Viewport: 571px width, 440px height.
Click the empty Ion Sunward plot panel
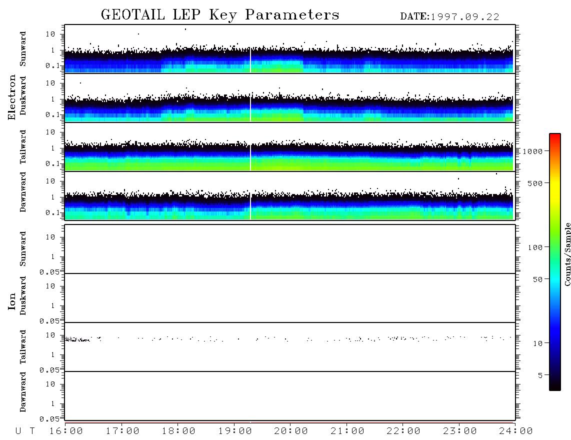pyautogui.click(x=290, y=249)
